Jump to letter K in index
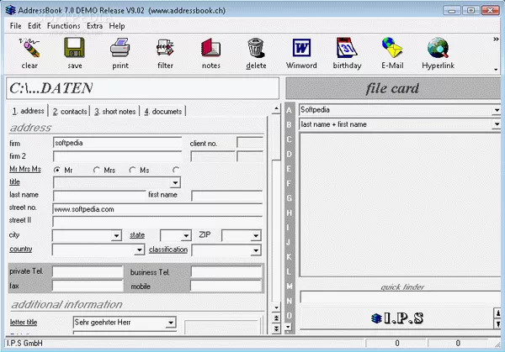The image size is (505, 352). 289,257
